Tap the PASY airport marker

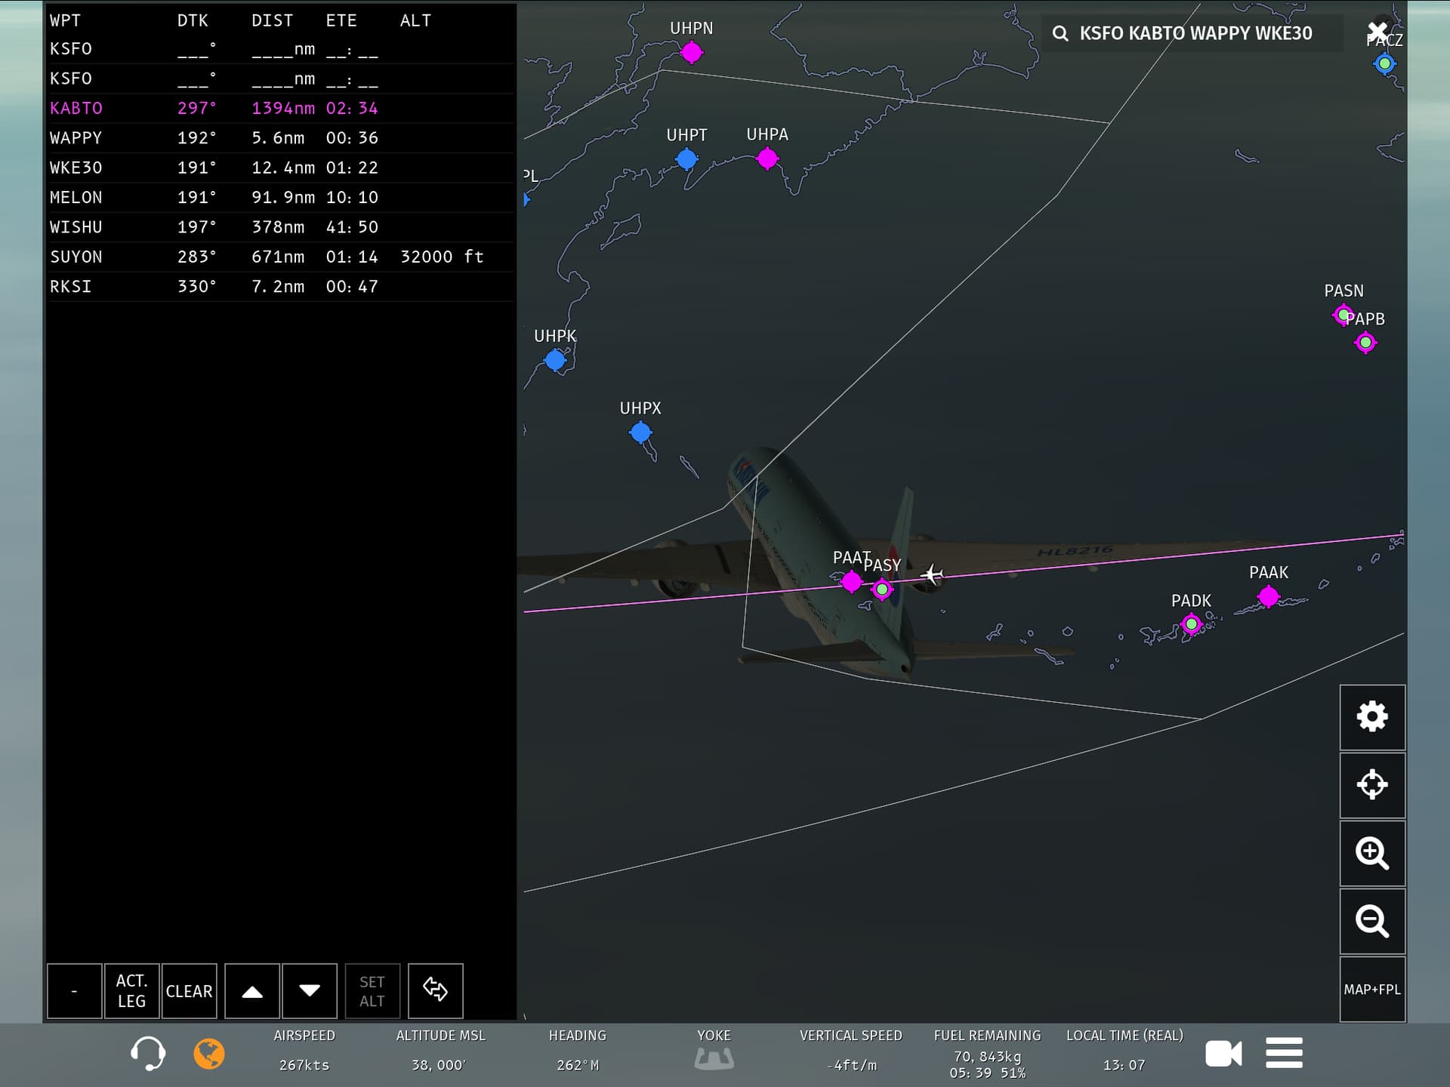click(881, 589)
